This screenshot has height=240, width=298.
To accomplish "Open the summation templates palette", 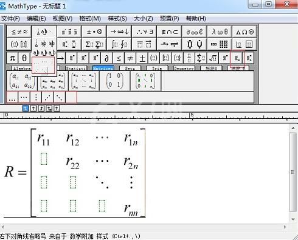I will click(x=94, y=44).
